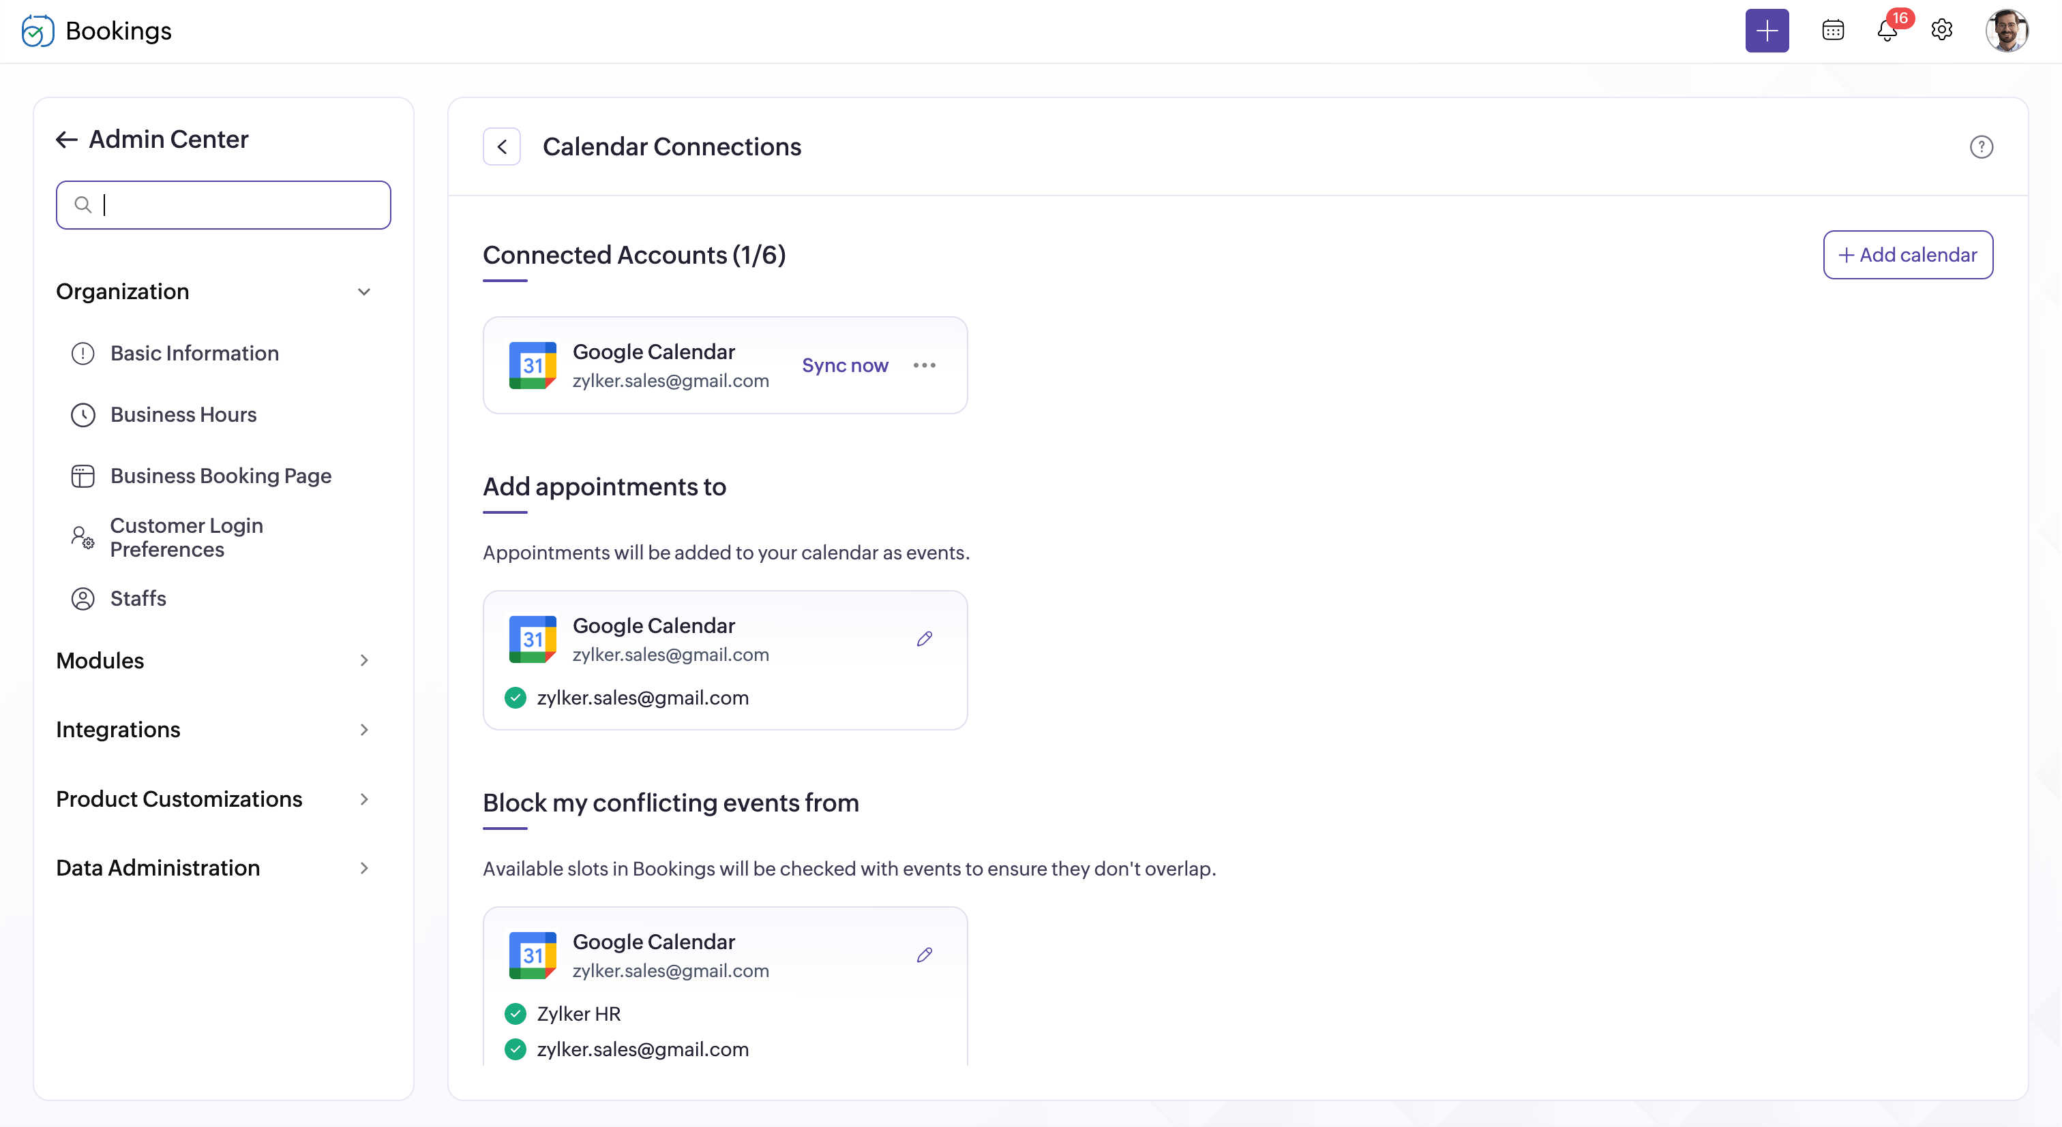Click the Add calendar button
The image size is (2062, 1127).
point(1907,255)
